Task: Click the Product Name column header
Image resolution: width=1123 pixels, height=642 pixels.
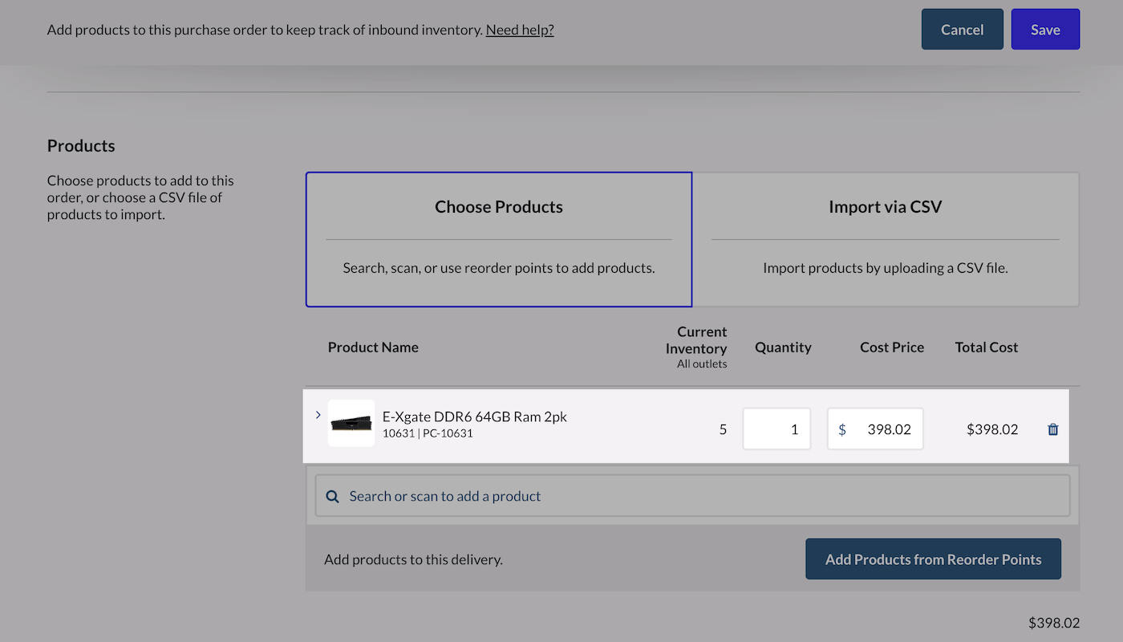Action: pos(373,347)
